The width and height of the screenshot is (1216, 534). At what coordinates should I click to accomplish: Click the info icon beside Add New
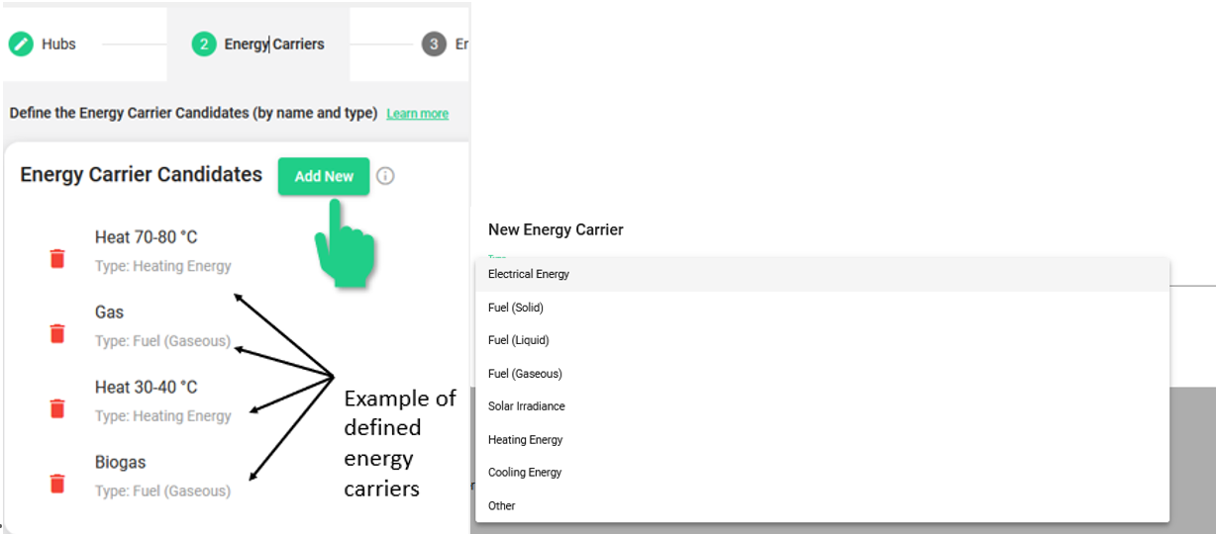coord(385,176)
